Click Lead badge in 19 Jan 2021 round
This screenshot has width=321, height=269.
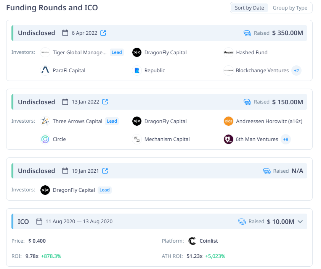coord(104,190)
